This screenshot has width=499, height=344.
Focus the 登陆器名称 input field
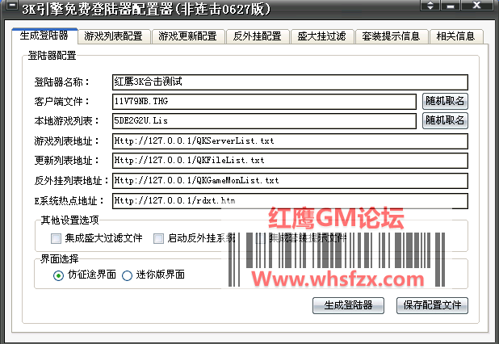[289, 82]
